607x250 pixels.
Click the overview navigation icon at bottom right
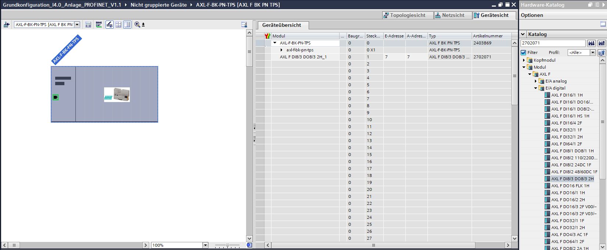tap(249, 245)
